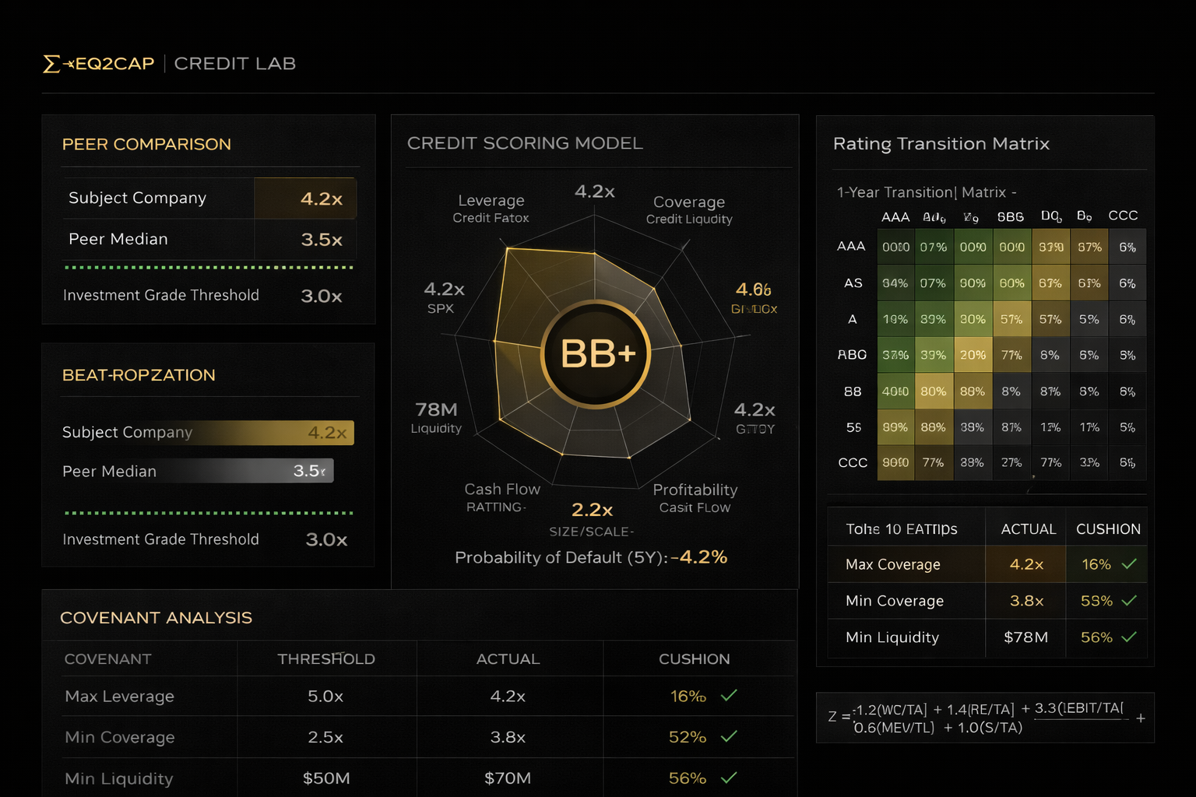Select the BB+ rating badge in radar chart
This screenshot has height=797, width=1196.
[x=596, y=353]
